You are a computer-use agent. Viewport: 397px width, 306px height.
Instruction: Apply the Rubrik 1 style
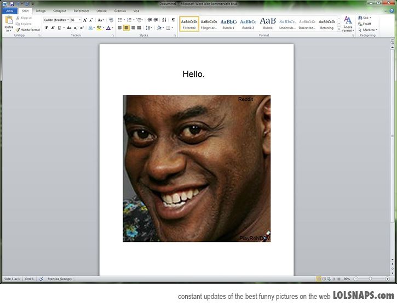pos(228,24)
